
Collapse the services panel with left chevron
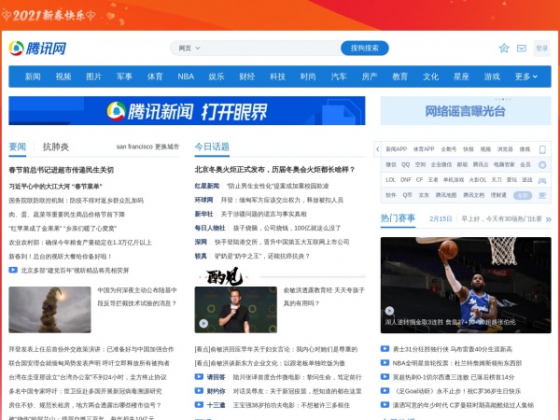coord(377,149)
